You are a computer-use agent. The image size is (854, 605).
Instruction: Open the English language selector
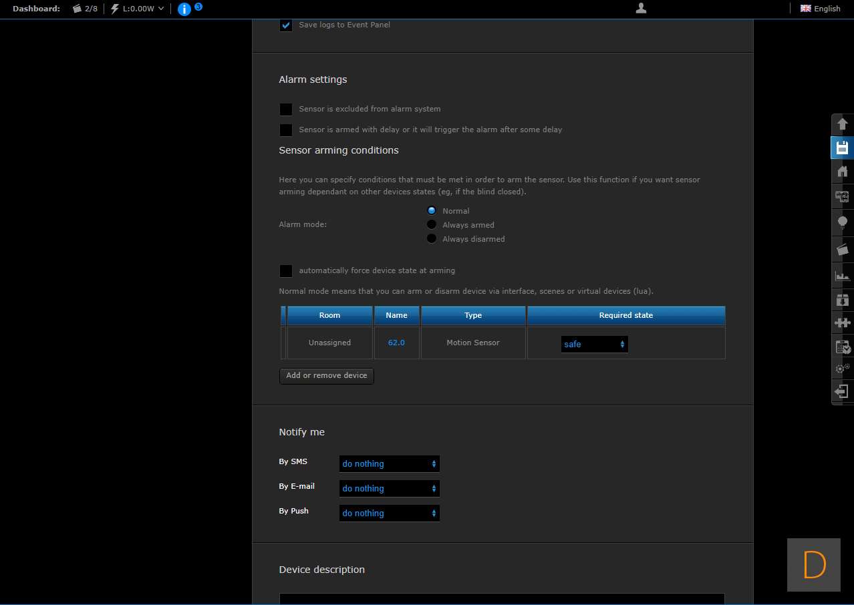[x=820, y=9]
